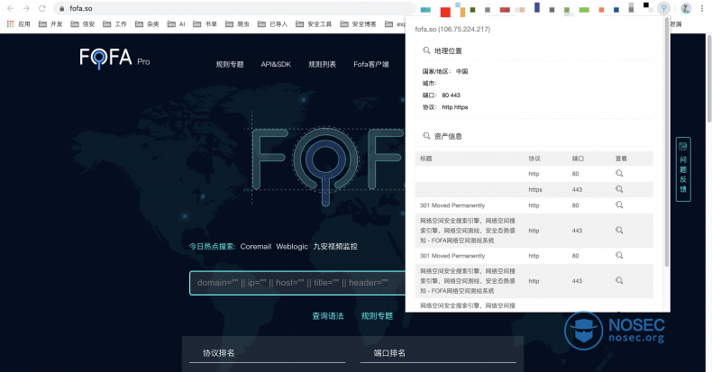Click view icon for first 301 Moved Permanently row
Screen dimensions: 712x372
click(x=619, y=205)
